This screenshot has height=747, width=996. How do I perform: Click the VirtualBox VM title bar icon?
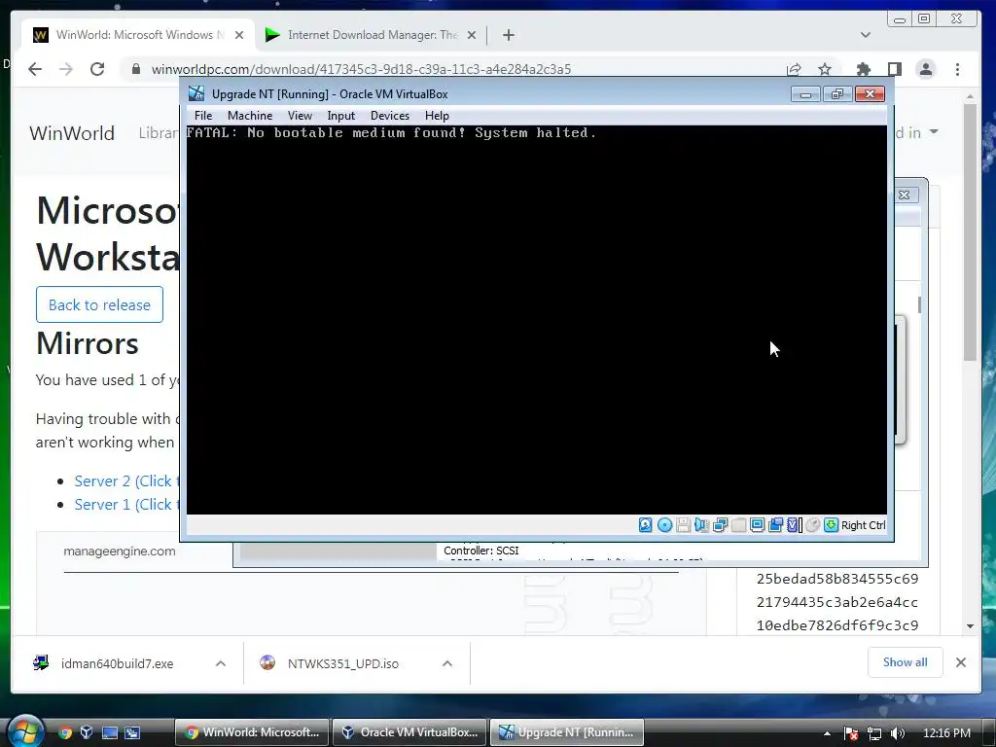tap(196, 93)
